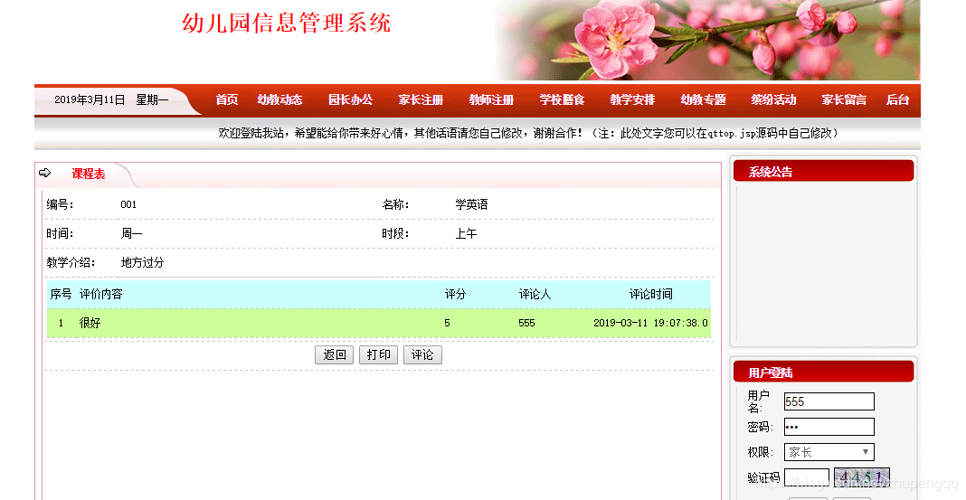Screen dimensions: 966x500
Task: Navigate to 教学安排
Action: (632, 99)
